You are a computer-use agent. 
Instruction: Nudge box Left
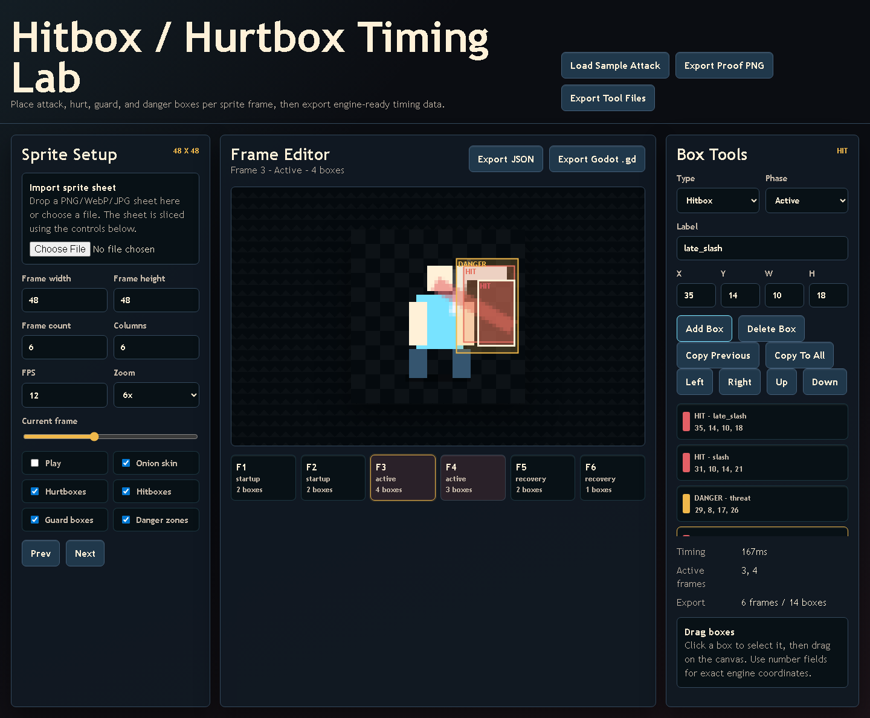[695, 382]
